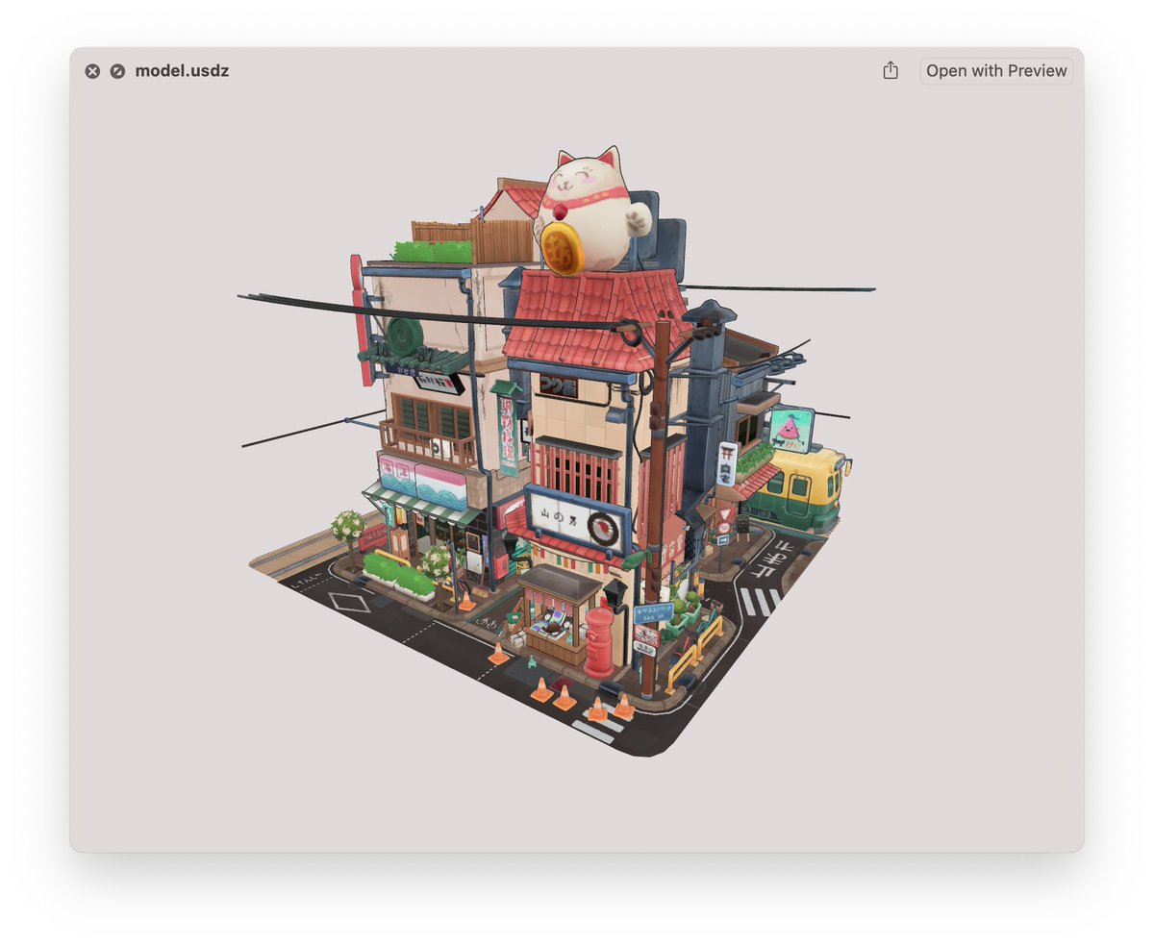Click the Open with Preview button
The image size is (1154, 945).
click(x=996, y=71)
